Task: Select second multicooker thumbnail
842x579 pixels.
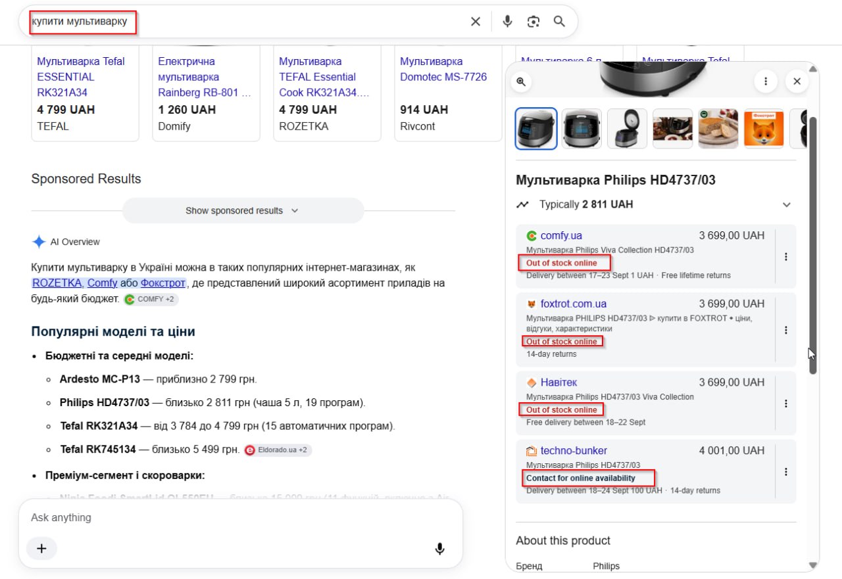Action: click(x=582, y=129)
